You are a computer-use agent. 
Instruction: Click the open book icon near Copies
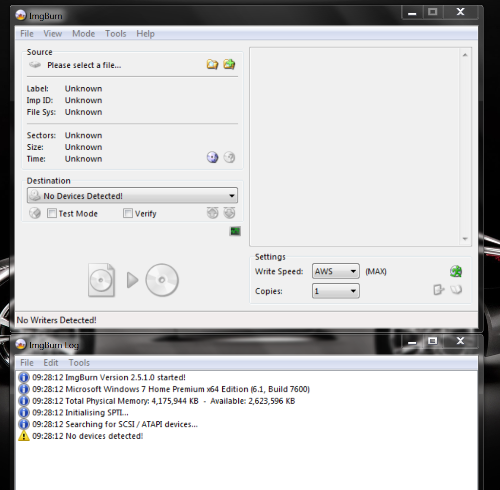point(456,290)
